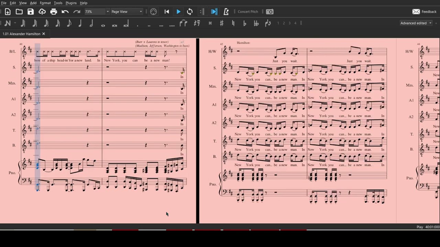Open the File menu

4,3
